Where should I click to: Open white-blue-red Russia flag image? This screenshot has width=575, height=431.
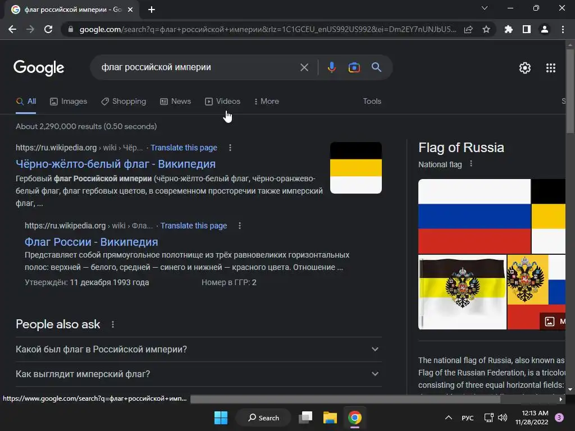(x=474, y=216)
